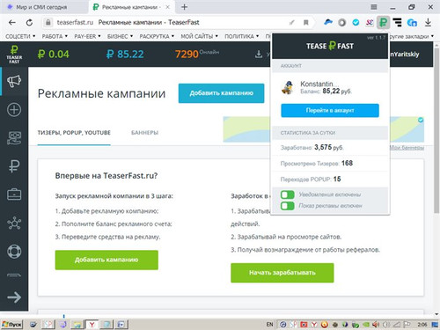The image size is (440, 330).
Task: Click the nYaritskiy username in header
Action: point(404,55)
